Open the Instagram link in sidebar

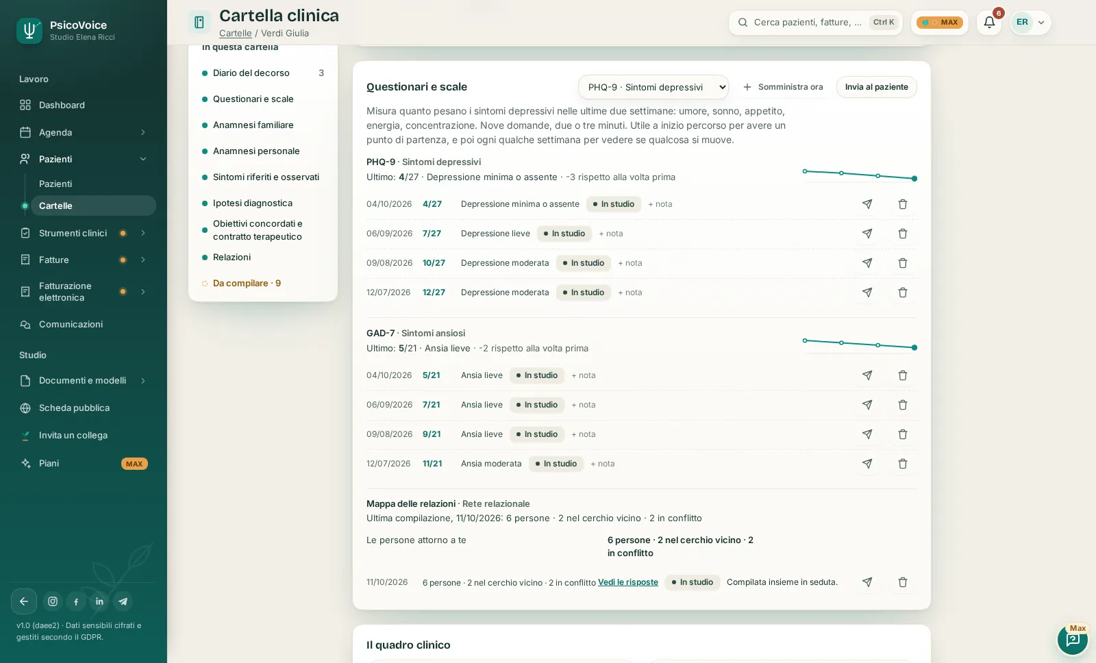pyautogui.click(x=53, y=601)
